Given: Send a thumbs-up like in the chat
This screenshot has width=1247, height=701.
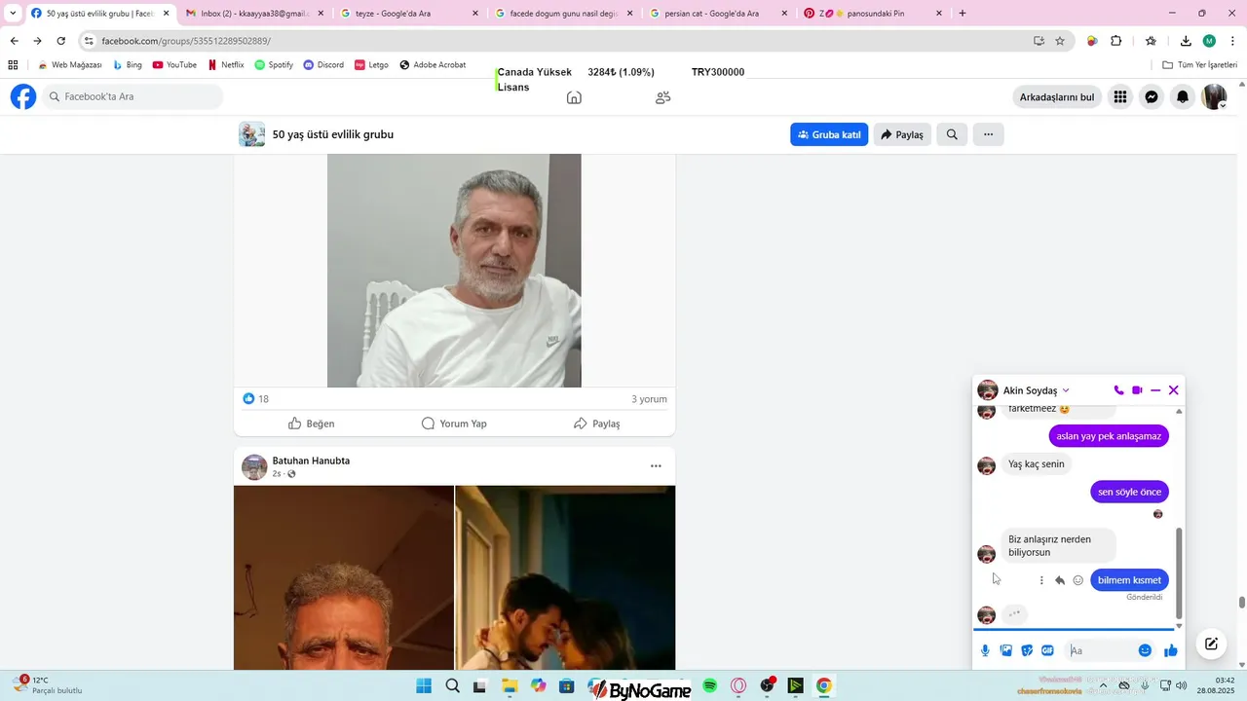Looking at the screenshot, I should click(x=1171, y=650).
